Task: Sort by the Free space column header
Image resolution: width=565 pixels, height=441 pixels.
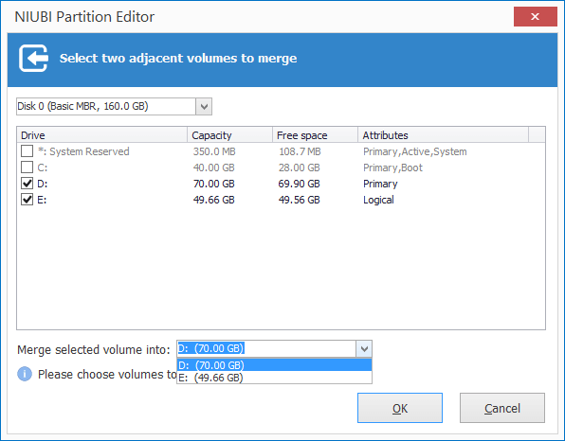Action: [x=316, y=135]
